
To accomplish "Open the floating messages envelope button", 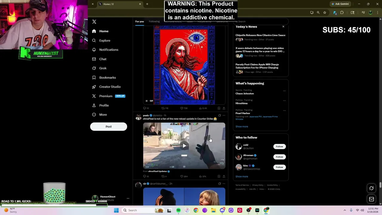I will coord(372,199).
